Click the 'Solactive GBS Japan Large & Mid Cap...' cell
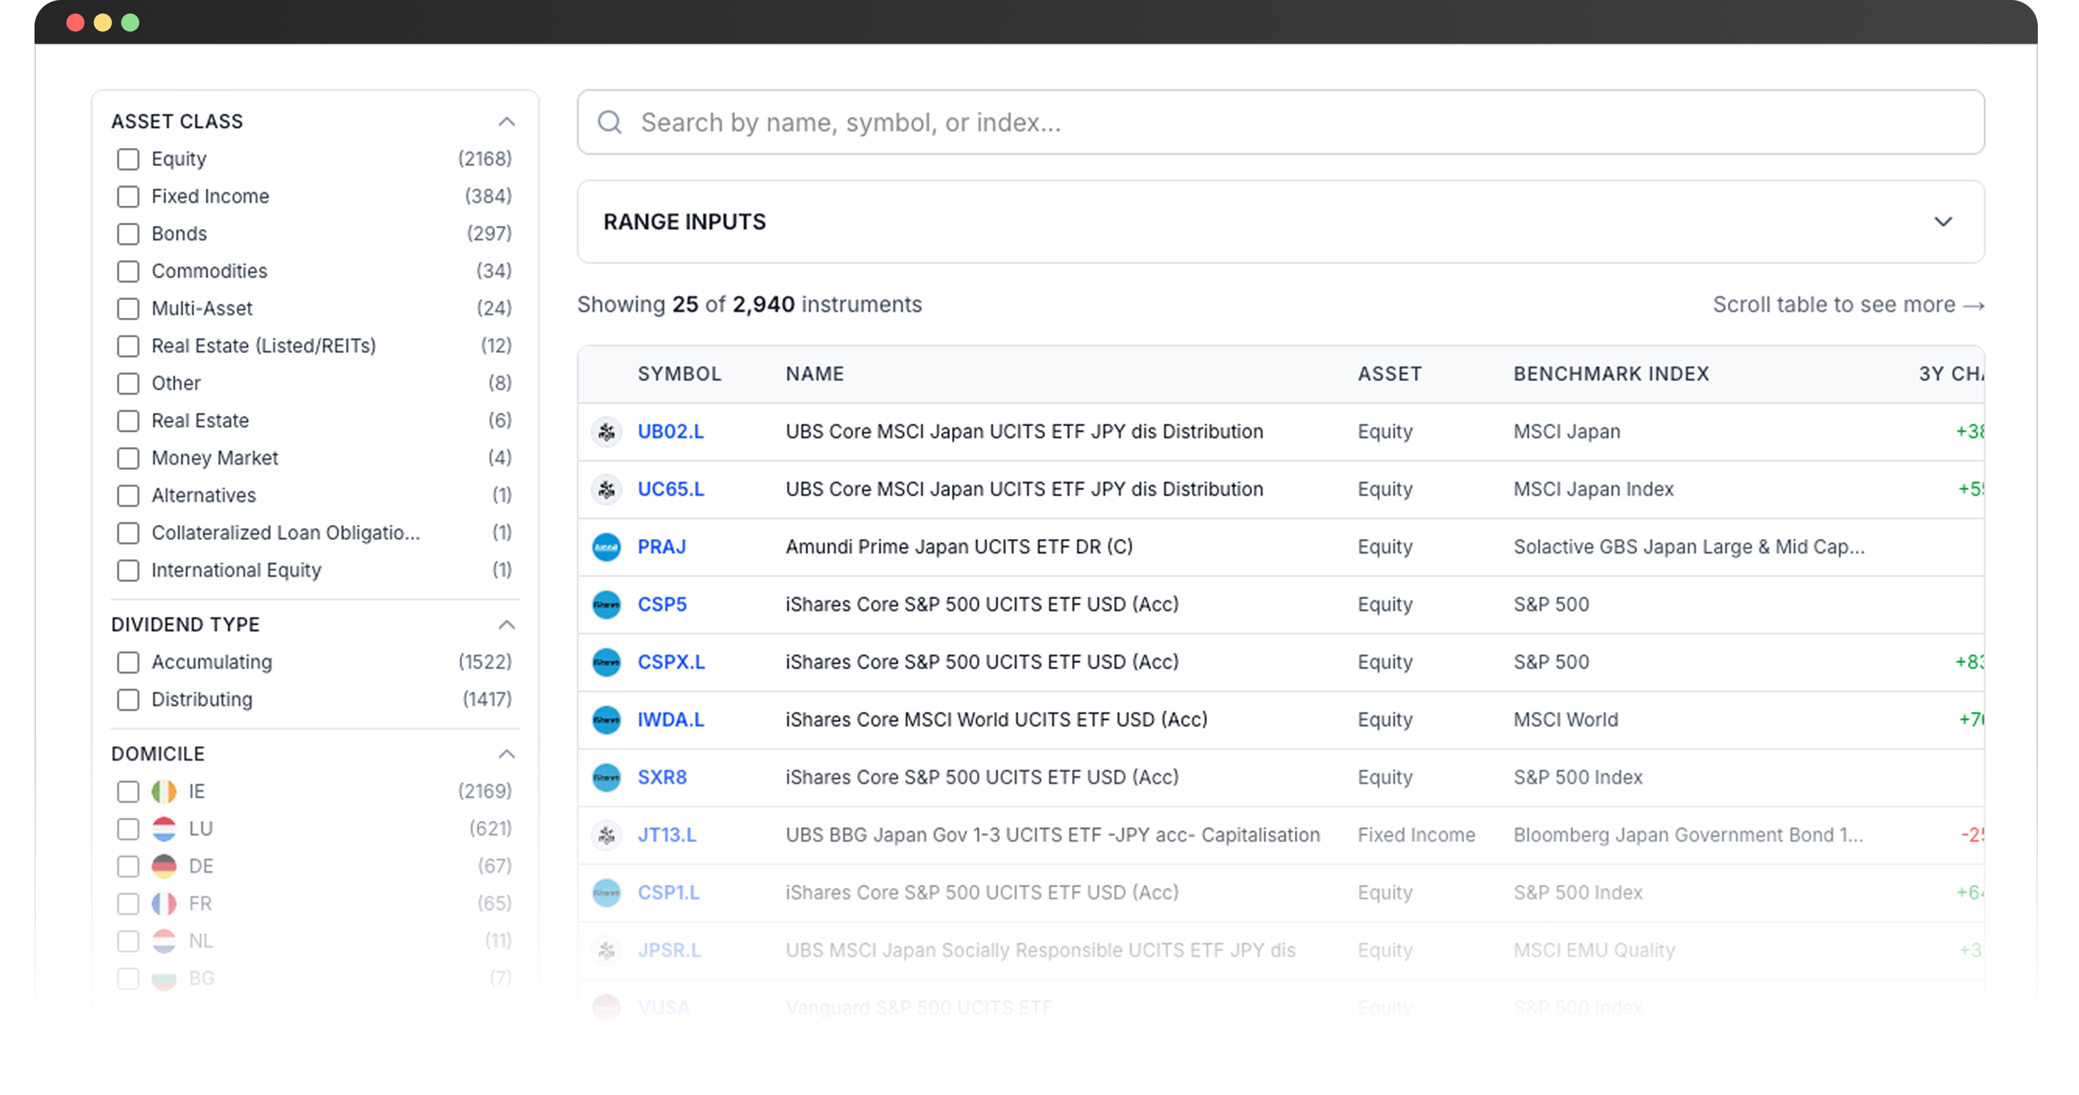 coord(1689,547)
